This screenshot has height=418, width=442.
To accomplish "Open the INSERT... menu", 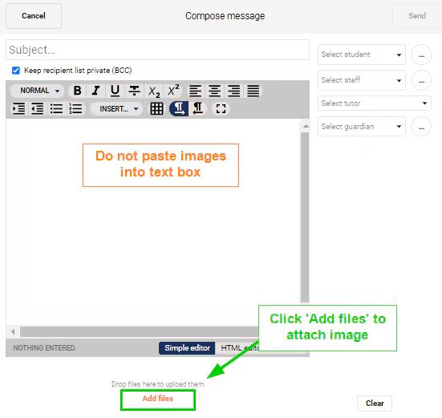I will 116,109.
